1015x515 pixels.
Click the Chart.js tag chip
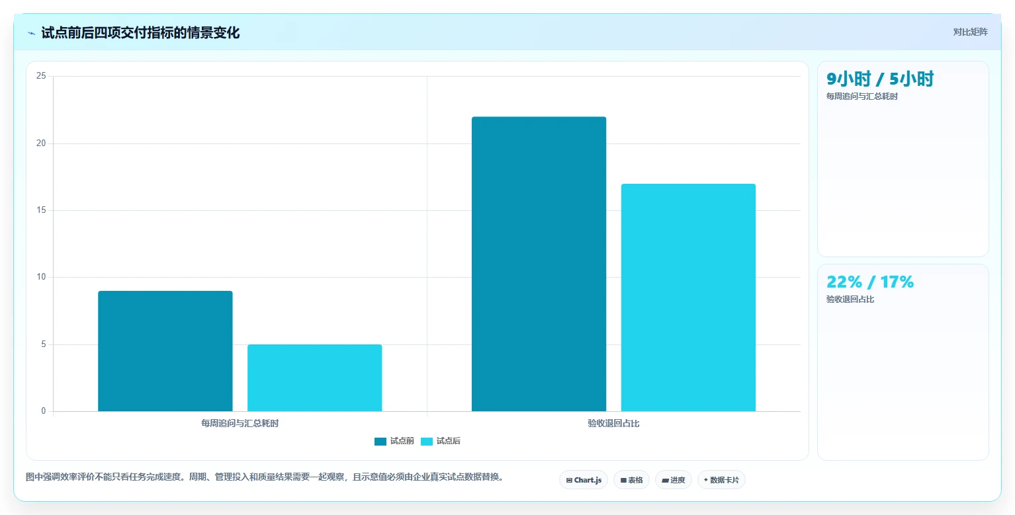584,480
